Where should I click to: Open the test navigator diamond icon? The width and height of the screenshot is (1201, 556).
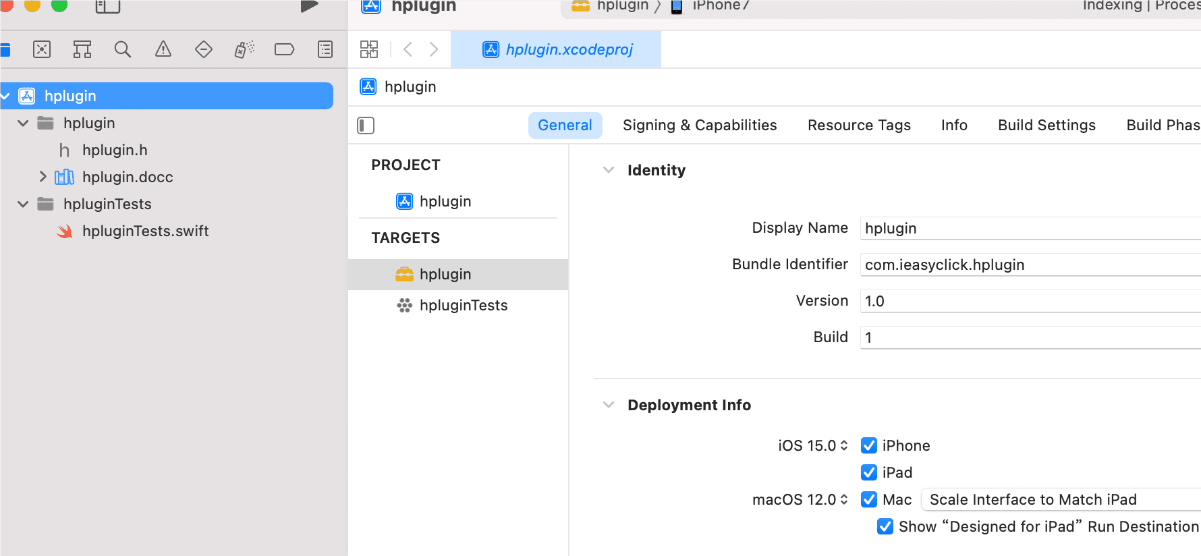[x=204, y=49]
